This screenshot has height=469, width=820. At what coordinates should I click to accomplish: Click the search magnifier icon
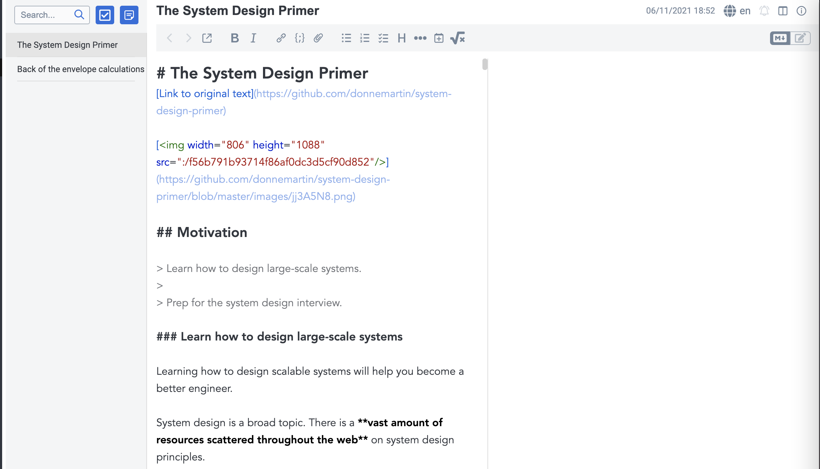pos(79,15)
